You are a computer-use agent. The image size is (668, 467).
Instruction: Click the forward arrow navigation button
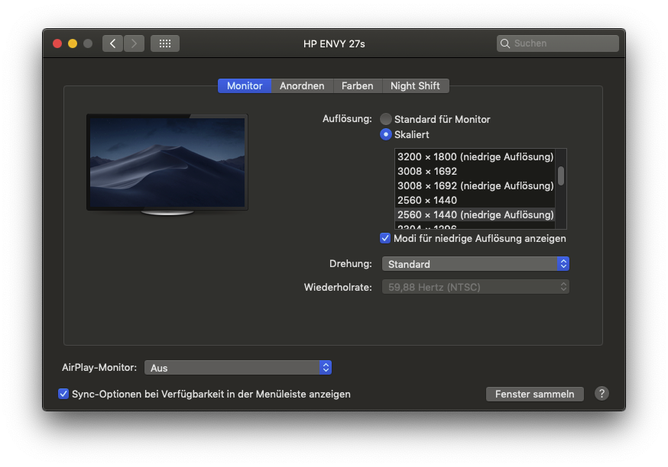click(x=134, y=43)
